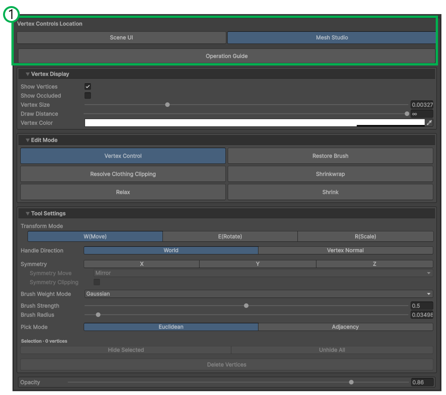Toggle Z axis symmetry
The image size is (446, 395).
[374, 264]
